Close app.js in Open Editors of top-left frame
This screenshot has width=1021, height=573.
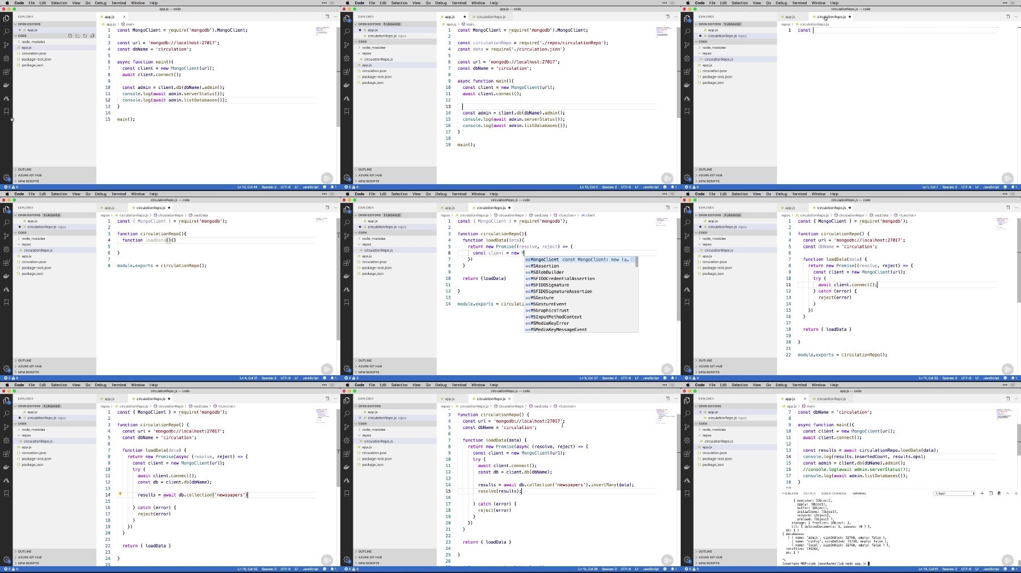click(20, 30)
